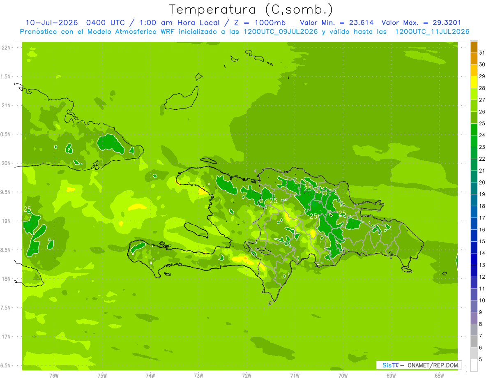This screenshot has height=381, width=493.
Task: Click the "Valor Min. = 23.614" value
Action: coord(337,23)
